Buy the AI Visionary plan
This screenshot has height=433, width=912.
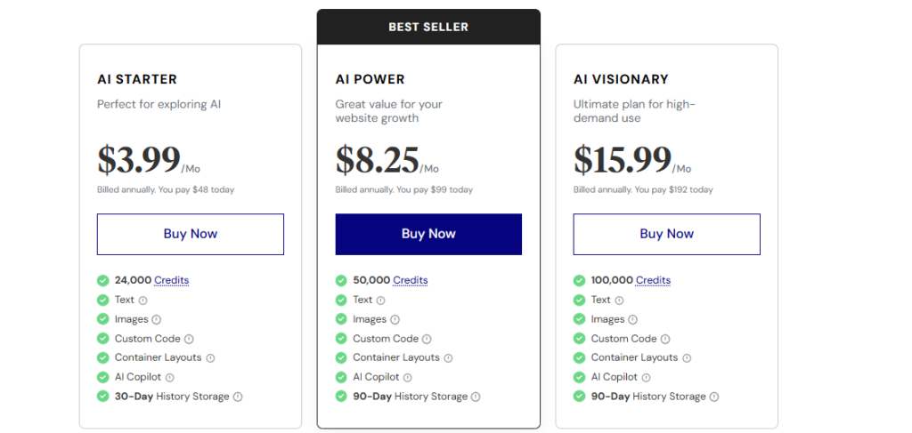point(666,234)
